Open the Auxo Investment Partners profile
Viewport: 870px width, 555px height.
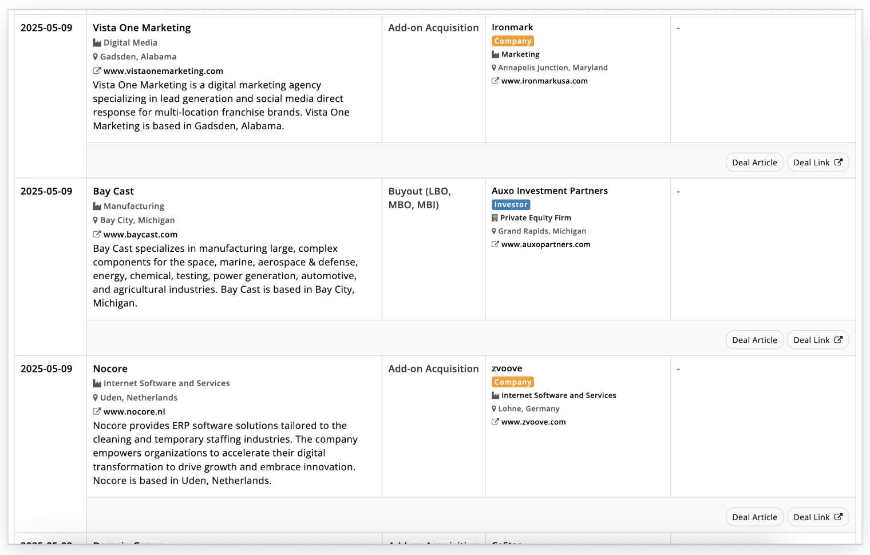click(x=549, y=191)
